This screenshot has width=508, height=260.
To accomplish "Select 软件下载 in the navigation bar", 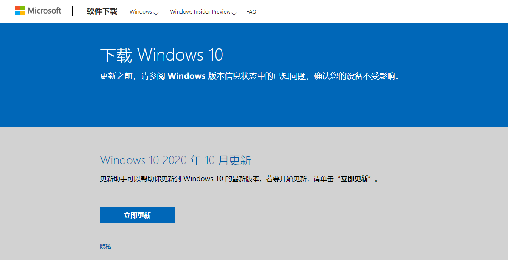I will (101, 11).
